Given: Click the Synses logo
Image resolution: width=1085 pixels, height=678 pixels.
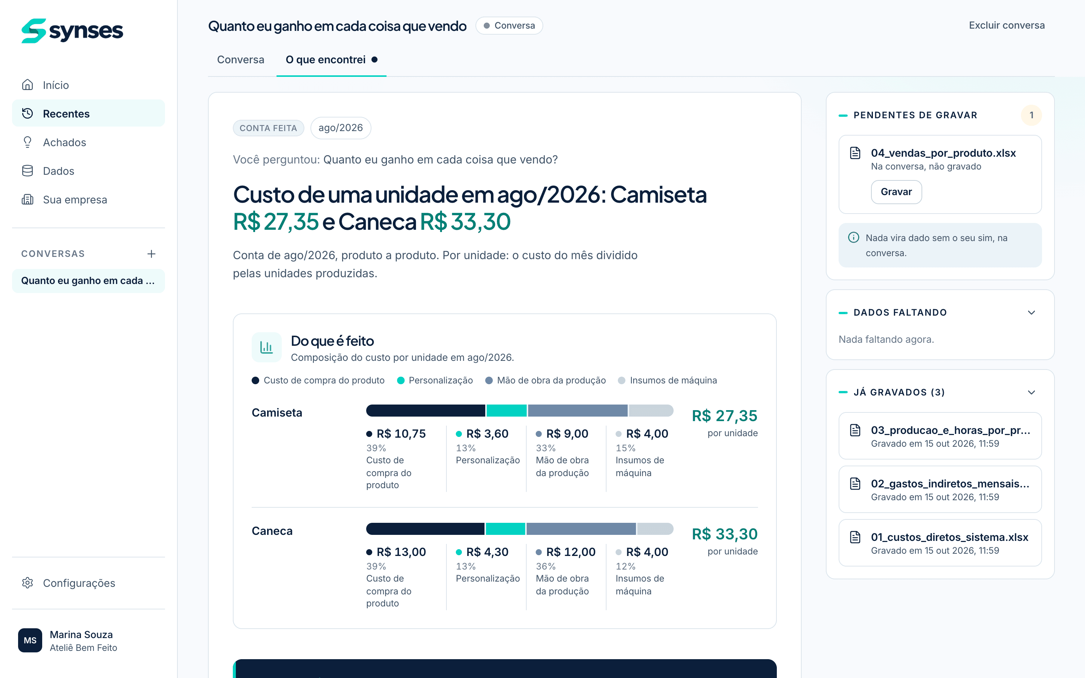Looking at the screenshot, I should pos(72,31).
